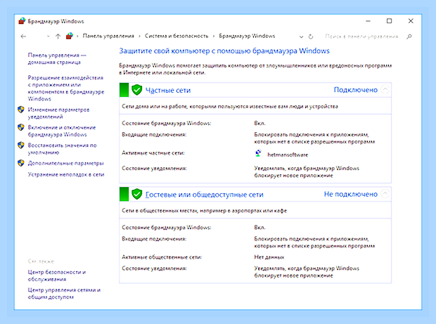Collapse the Гостевые сети section chevron
This screenshot has width=436, height=324.
[x=385, y=194]
